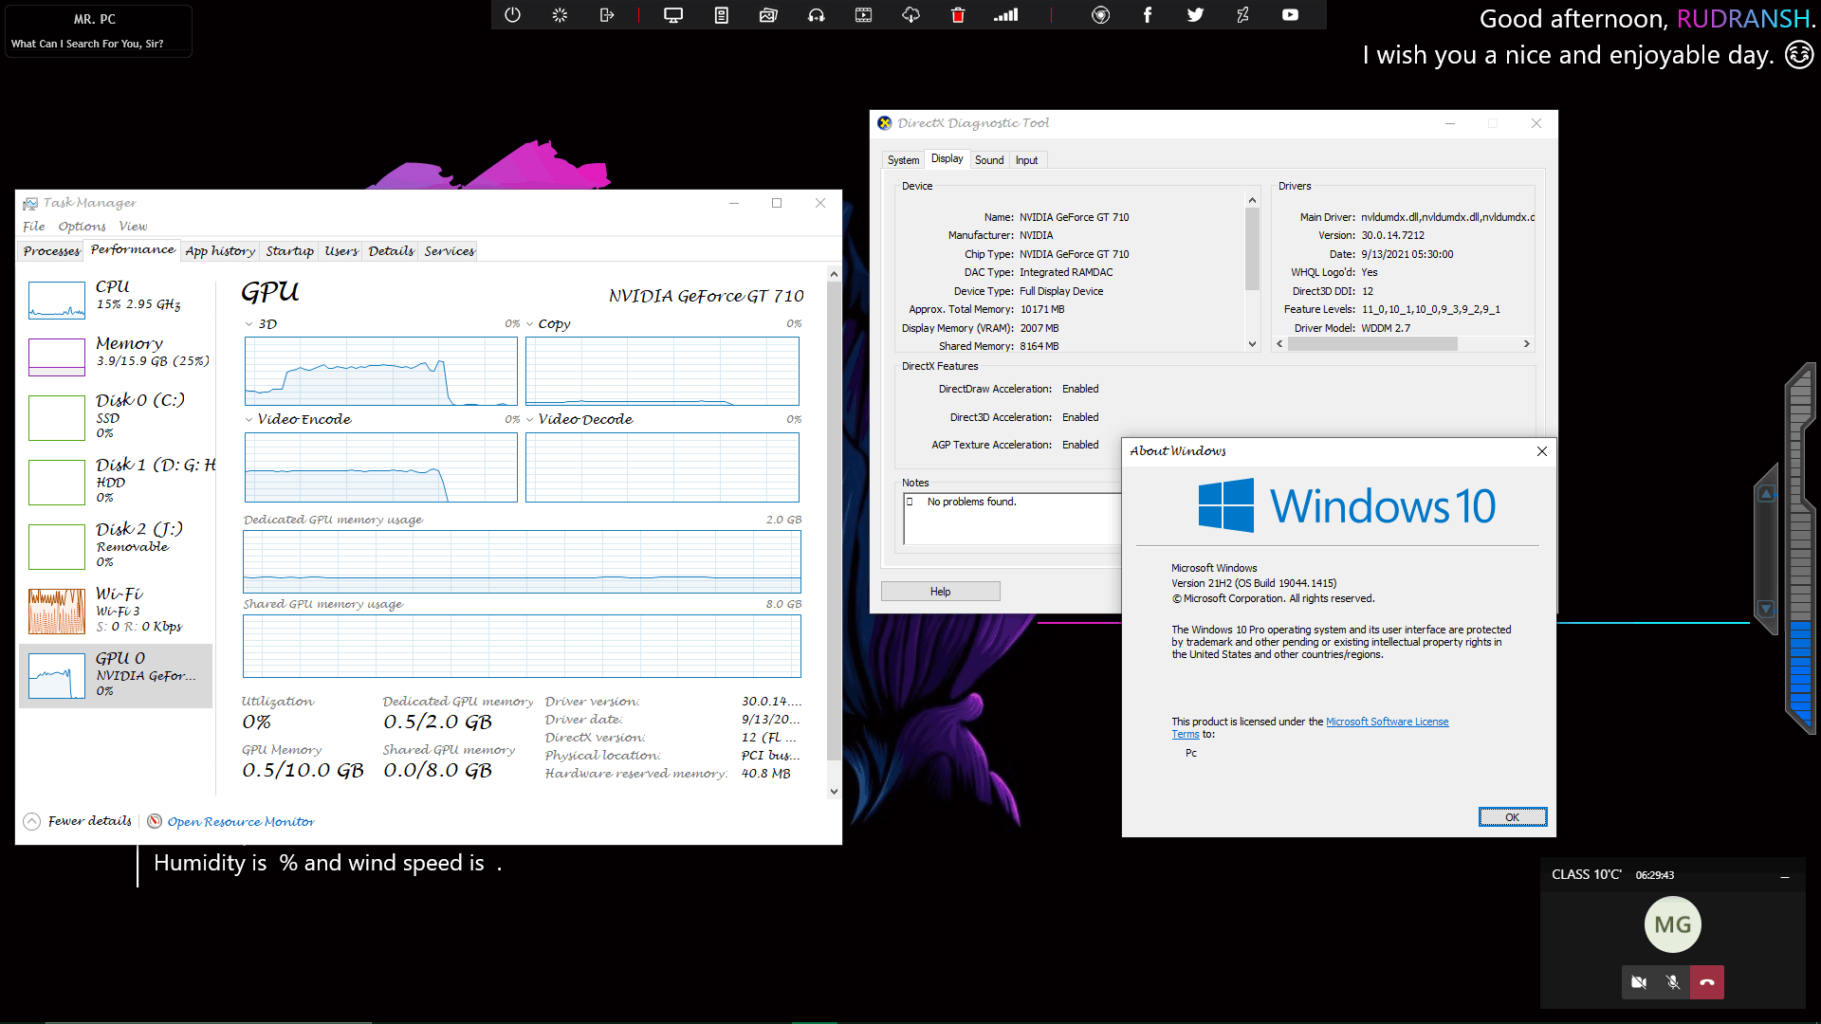Switch to the Startup tab
This screenshot has height=1024, width=1821.
[x=289, y=251]
